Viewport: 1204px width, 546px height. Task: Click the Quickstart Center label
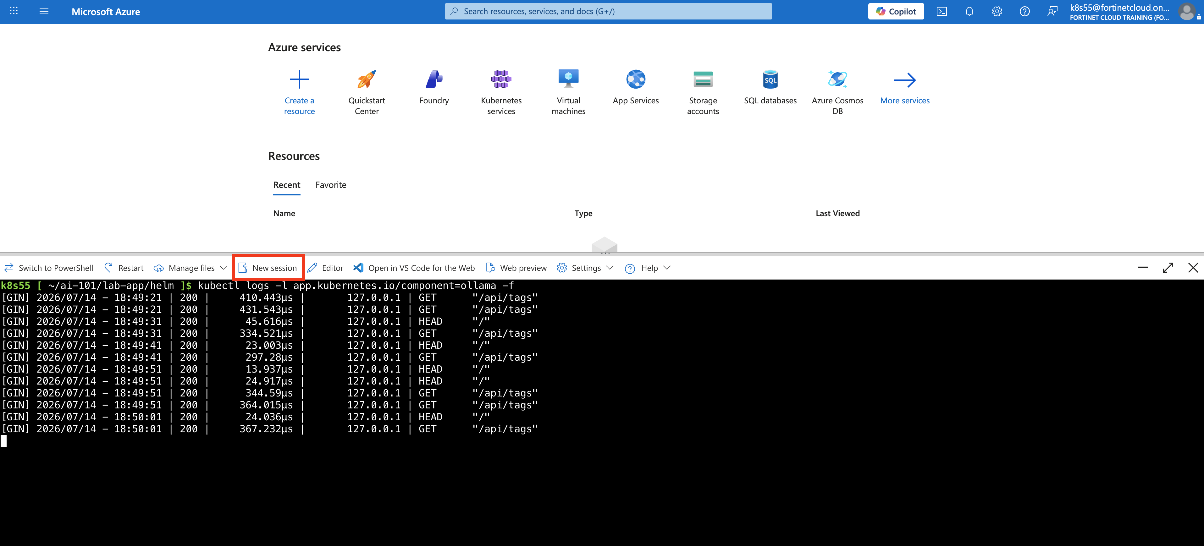(367, 106)
